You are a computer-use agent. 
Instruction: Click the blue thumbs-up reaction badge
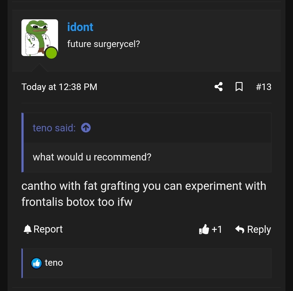[36, 263]
